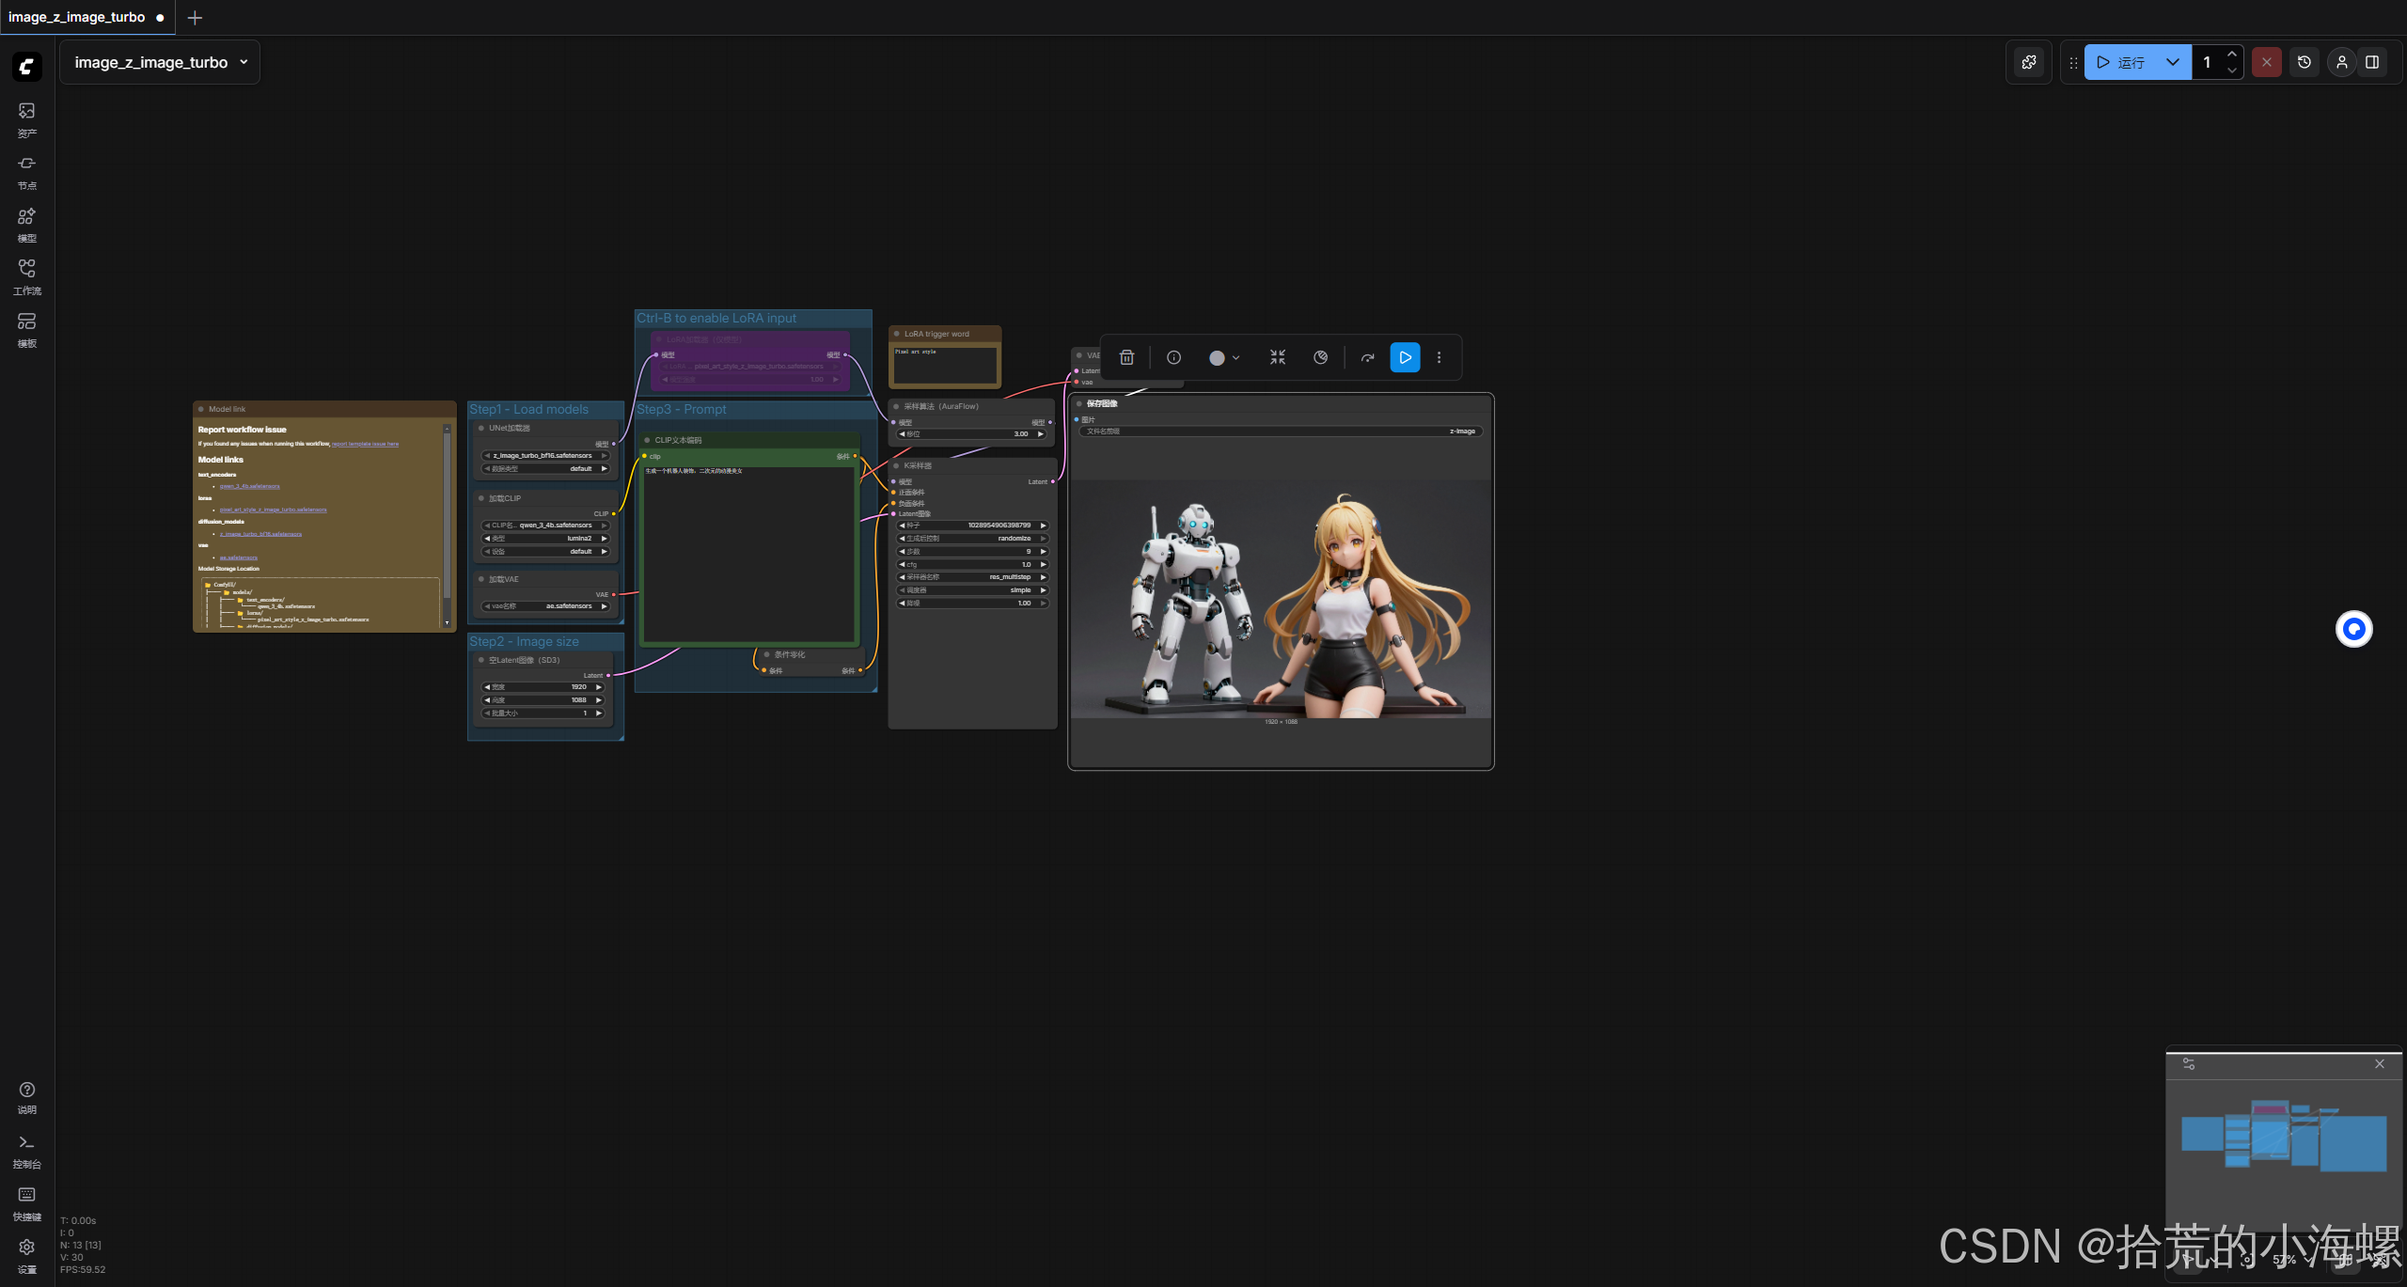Open the three-dot more options menu
Viewport: 2407px width, 1287px height.
tap(1439, 357)
